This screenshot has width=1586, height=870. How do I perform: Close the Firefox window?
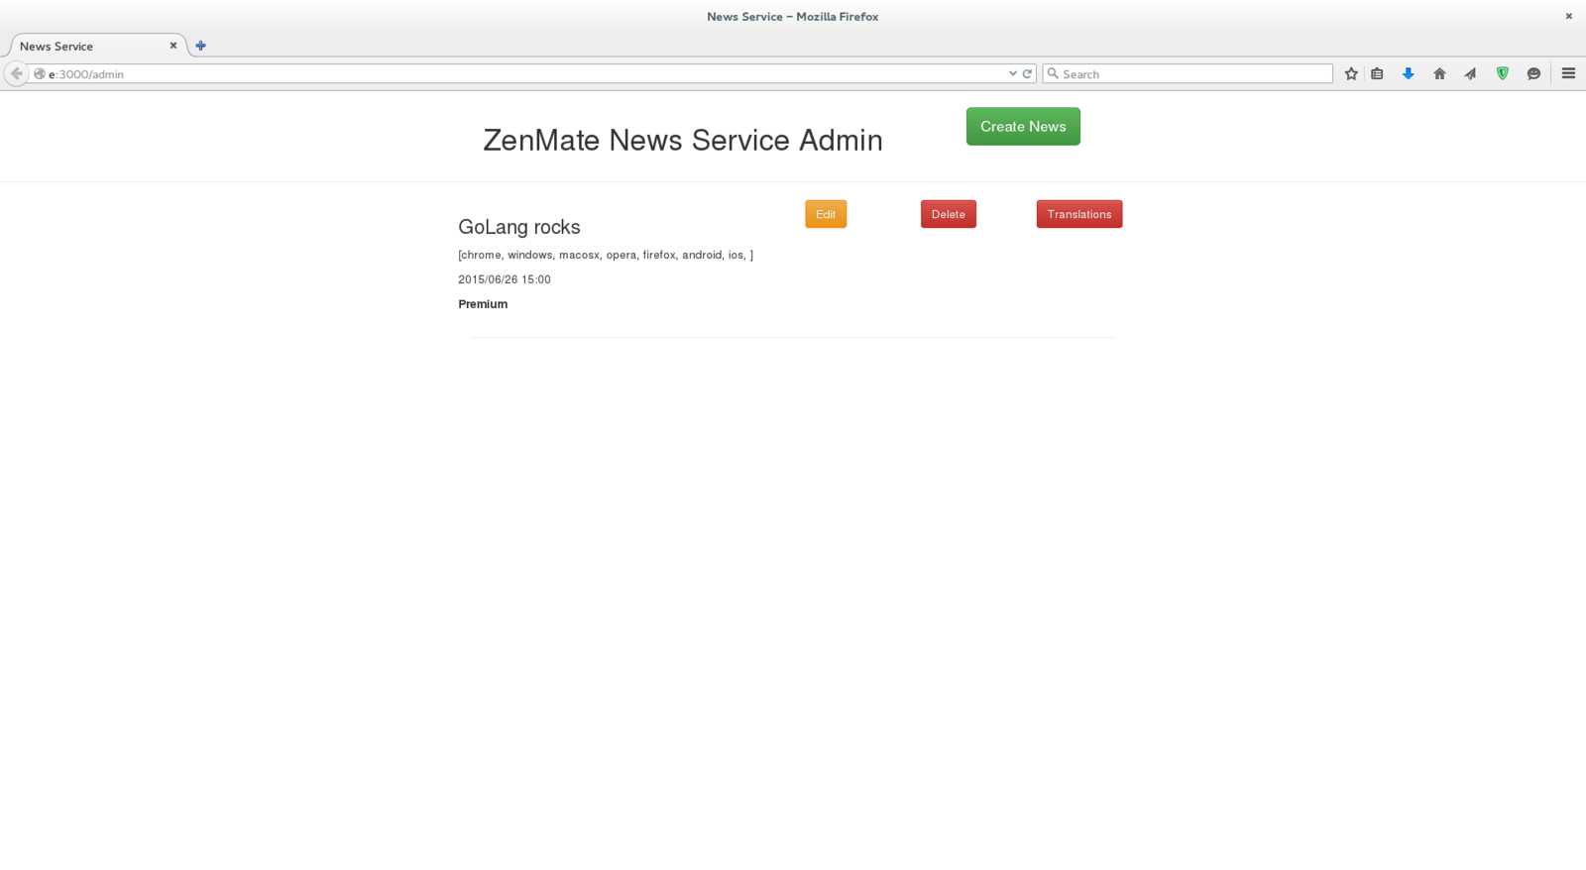point(1568,16)
